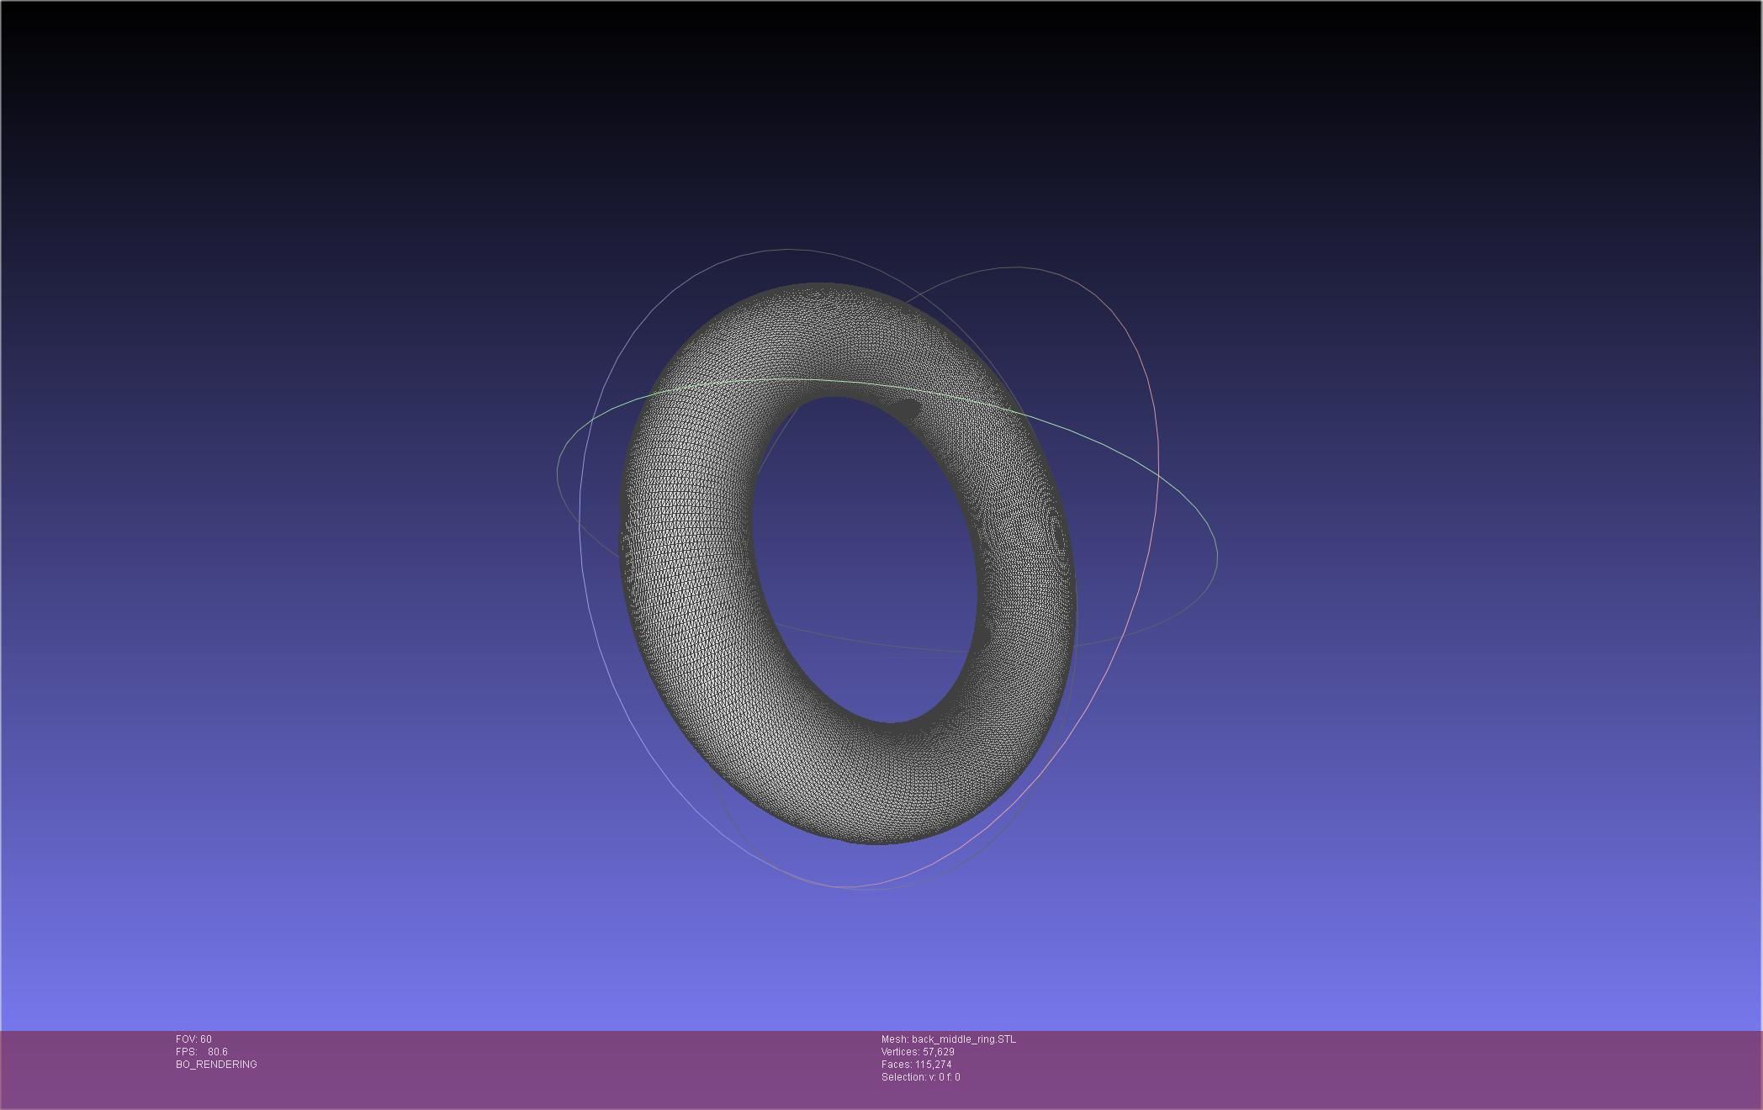Click the Faces: 115,274 info text
This screenshot has width=1763, height=1110.
point(916,1065)
